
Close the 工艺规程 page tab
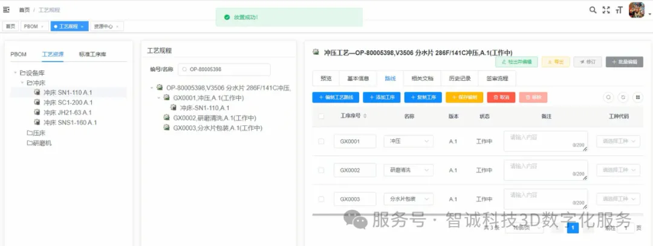point(82,27)
